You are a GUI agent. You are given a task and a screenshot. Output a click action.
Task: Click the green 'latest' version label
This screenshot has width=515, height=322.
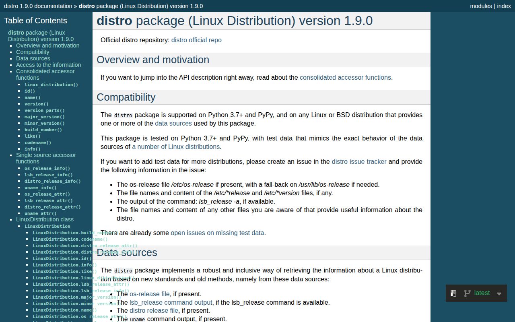[482, 293]
